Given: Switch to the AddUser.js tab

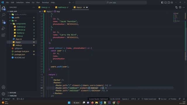Looking at the screenshot, I should 62,7.
